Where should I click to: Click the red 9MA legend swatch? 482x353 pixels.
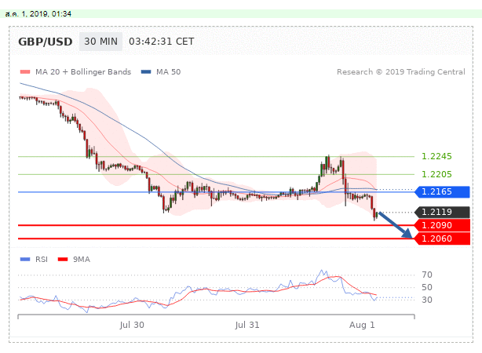point(63,260)
